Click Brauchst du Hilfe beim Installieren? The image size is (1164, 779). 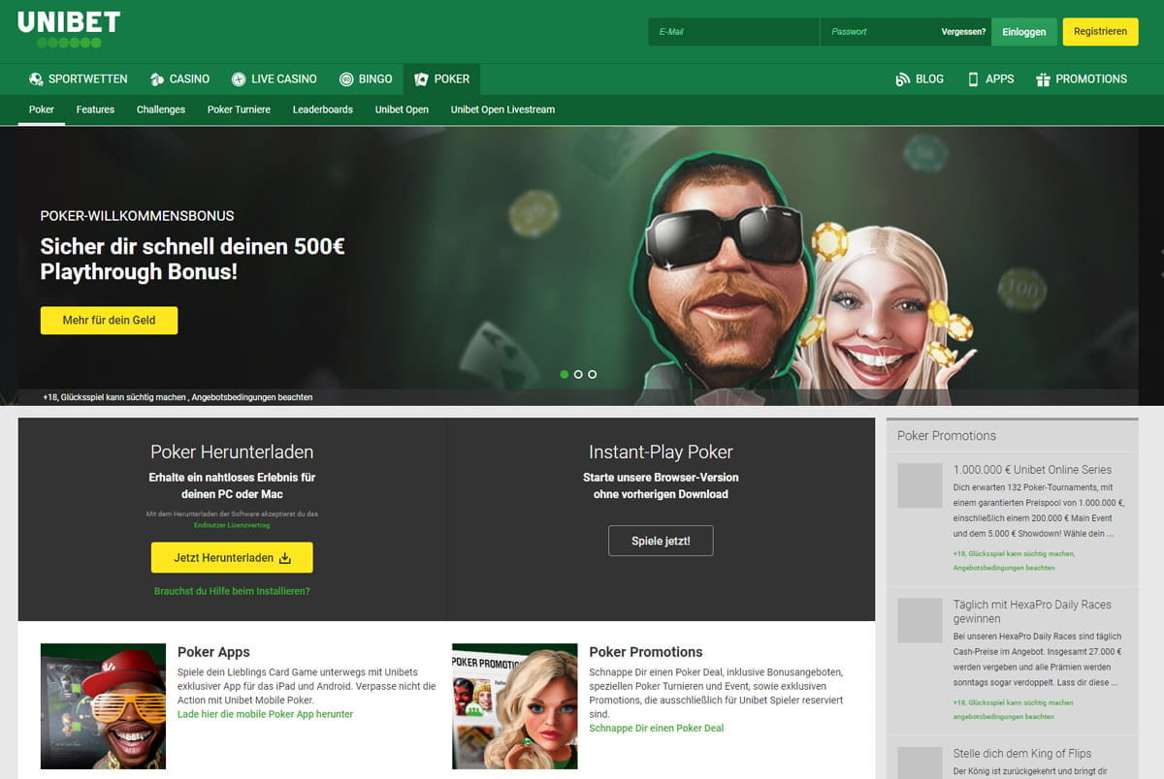[232, 590]
